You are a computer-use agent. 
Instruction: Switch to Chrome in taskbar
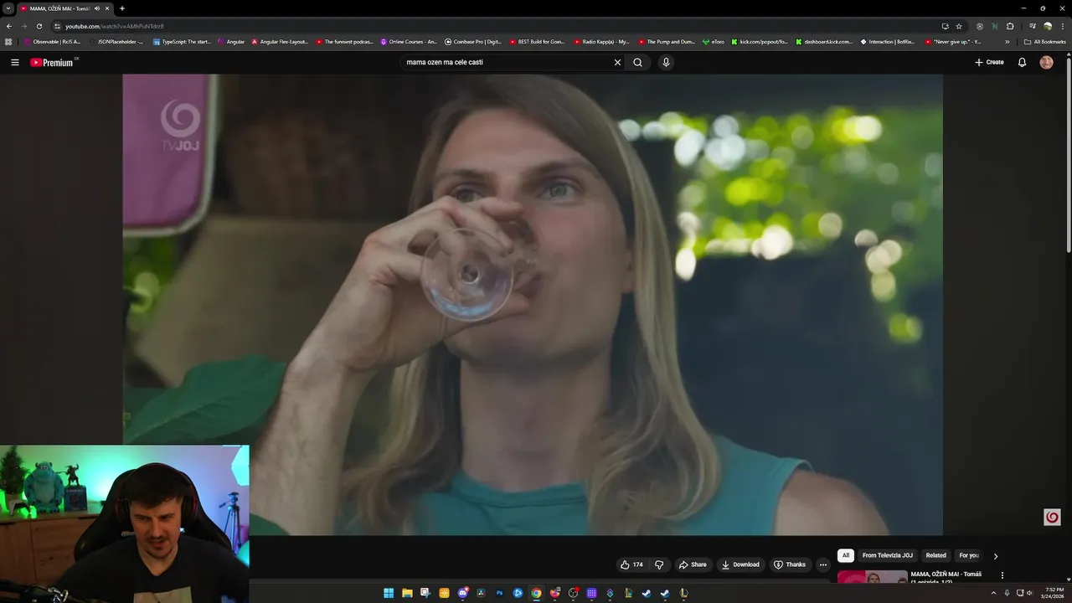[x=536, y=593]
